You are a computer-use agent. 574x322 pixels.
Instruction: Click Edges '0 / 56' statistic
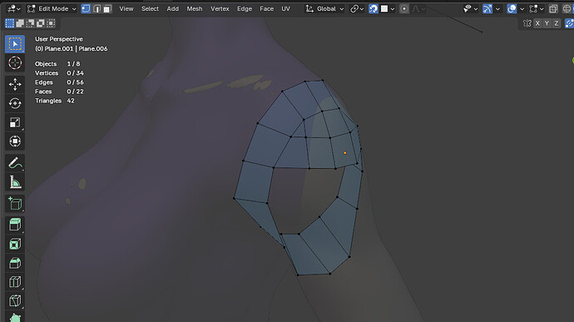point(75,82)
